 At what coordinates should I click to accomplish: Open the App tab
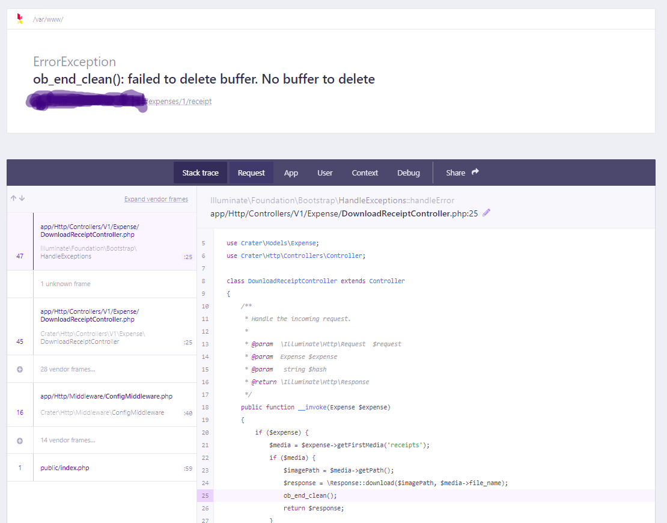pos(291,173)
